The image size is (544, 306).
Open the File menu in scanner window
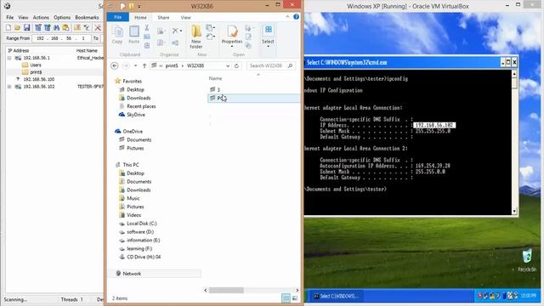(10, 17)
